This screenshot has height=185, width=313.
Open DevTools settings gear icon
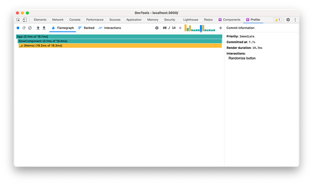[288, 20]
